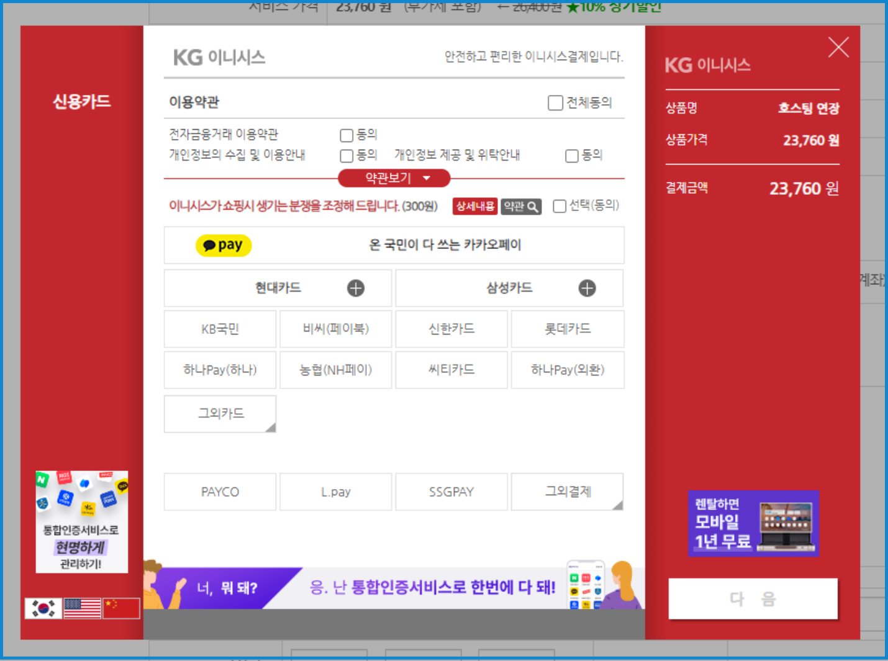Open the 그외카드 other cards list
This screenshot has height=661, width=888.
(x=220, y=413)
